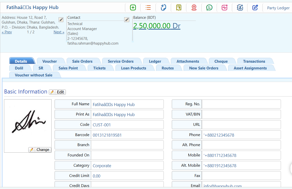Click the Edit button in Basic Information
The width and height of the screenshot is (292, 189).
point(57,92)
